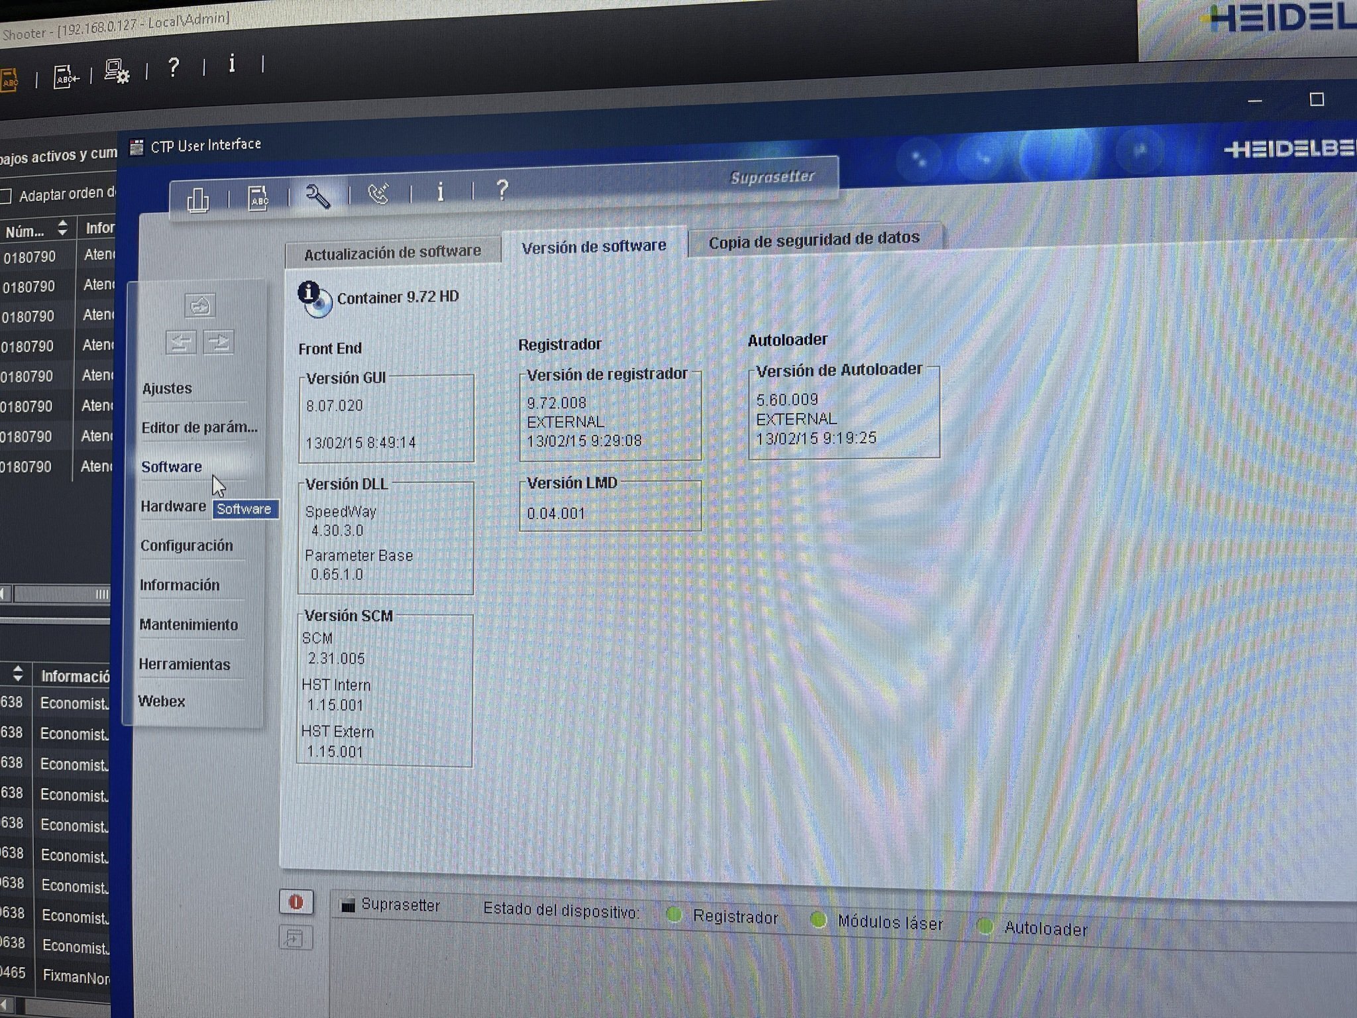Click the SpeedWay version 4.30.3.0
1357x1018 pixels.
pos(337,531)
